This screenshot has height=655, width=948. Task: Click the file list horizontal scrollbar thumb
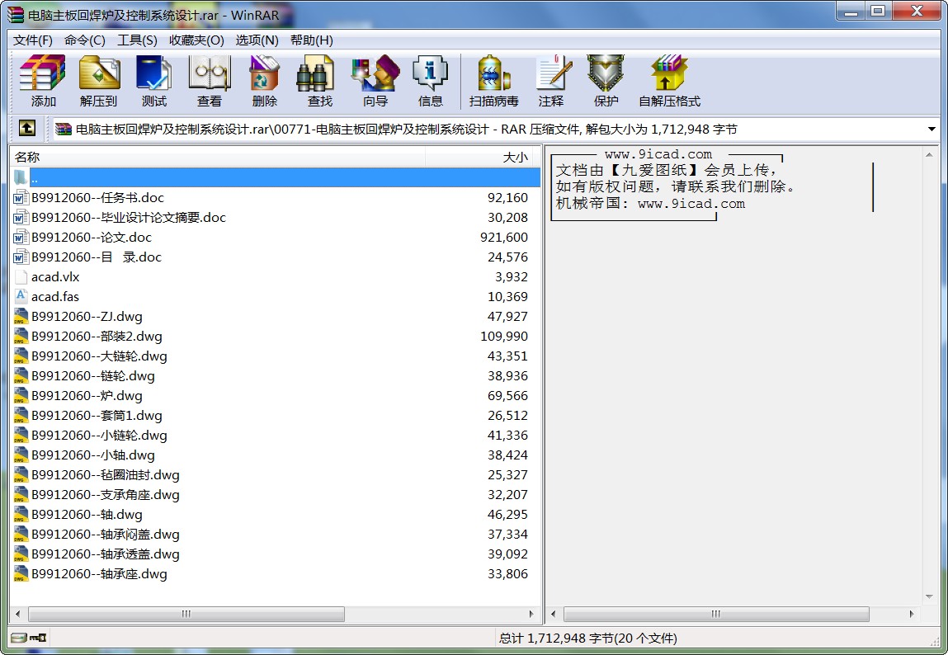click(186, 614)
